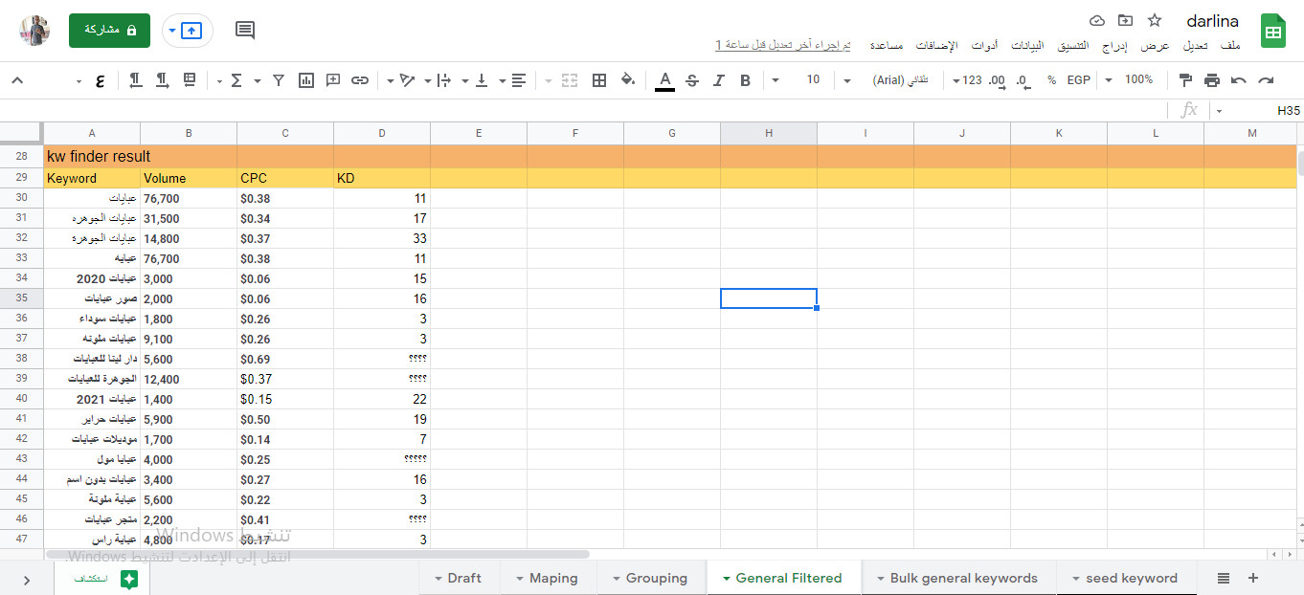Click the create filter funnel icon
This screenshot has height=595, width=1304.
coord(279,80)
